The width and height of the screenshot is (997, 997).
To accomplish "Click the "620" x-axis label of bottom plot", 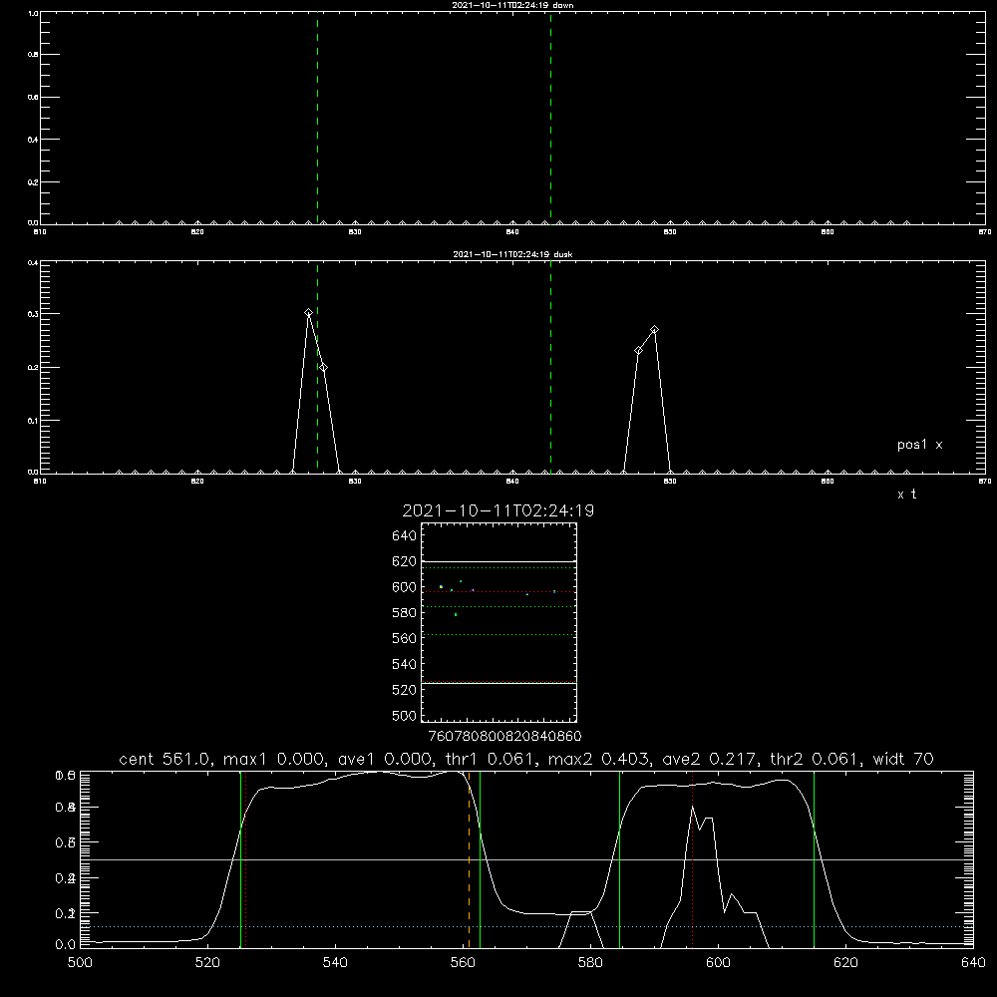I will click(x=845, y=963).
